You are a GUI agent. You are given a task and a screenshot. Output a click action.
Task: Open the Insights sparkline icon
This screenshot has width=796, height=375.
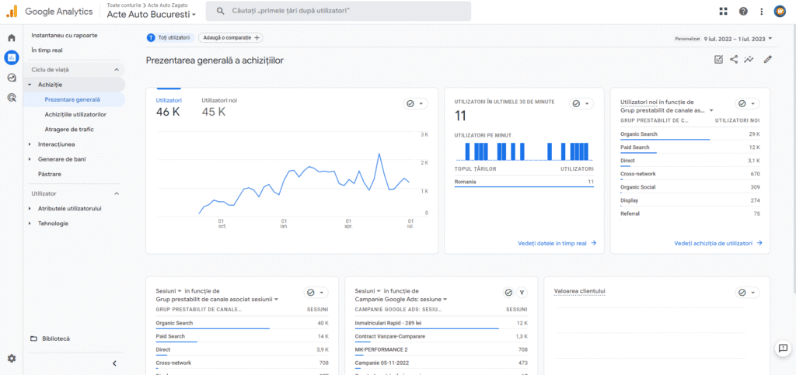[x=749, y=59]
